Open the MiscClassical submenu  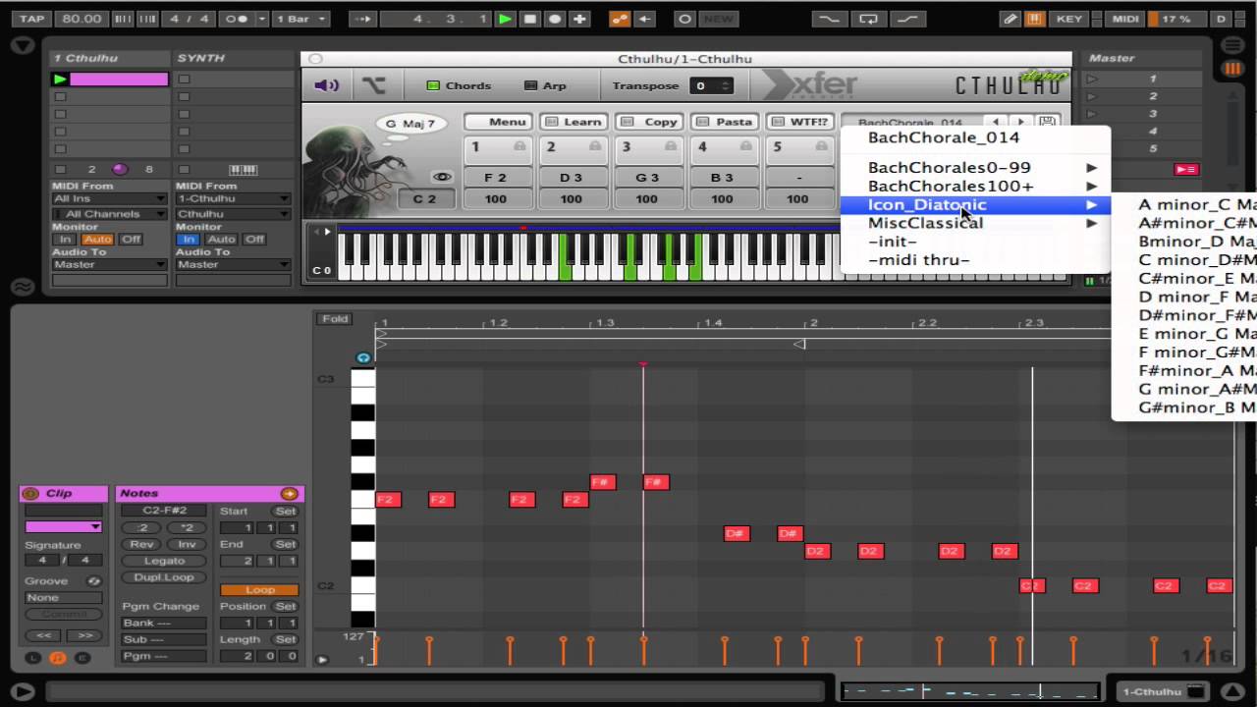(x=975, y=223)
